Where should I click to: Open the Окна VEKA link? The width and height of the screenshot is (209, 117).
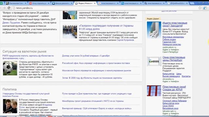point(168,106)
